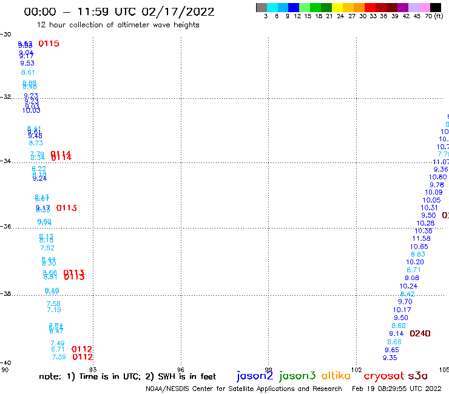The height and width of the screenshot is (394, 449).
Task: Click timestamp 'Feb 19 08:29:55 UTC 2022'
Action: click(397, 389)
